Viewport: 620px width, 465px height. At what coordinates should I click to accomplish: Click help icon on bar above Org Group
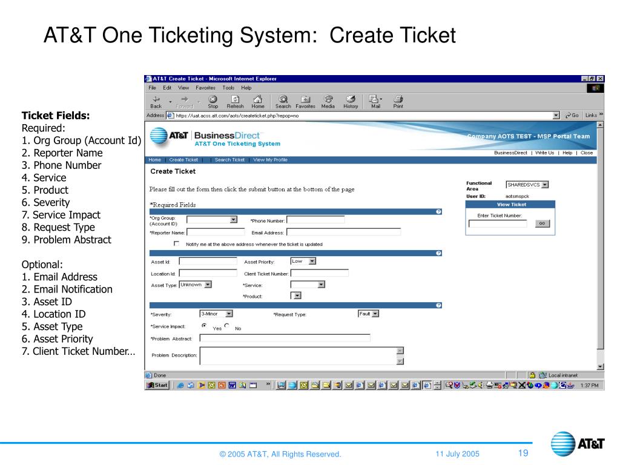point(438,212)
